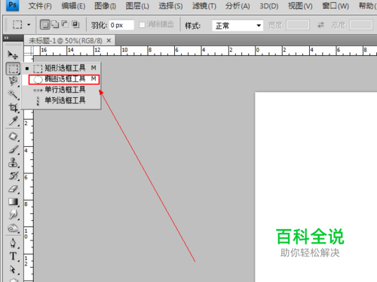Image resolution: width=377 pixels, height=282 pixels.
Task: Open the 视图(V) menu
Action: [x=300, y=6]
